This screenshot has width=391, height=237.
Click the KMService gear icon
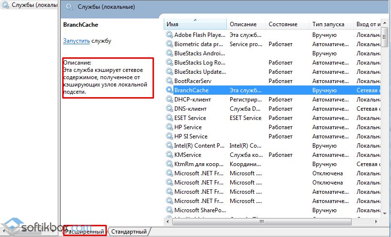click(169, 154)
